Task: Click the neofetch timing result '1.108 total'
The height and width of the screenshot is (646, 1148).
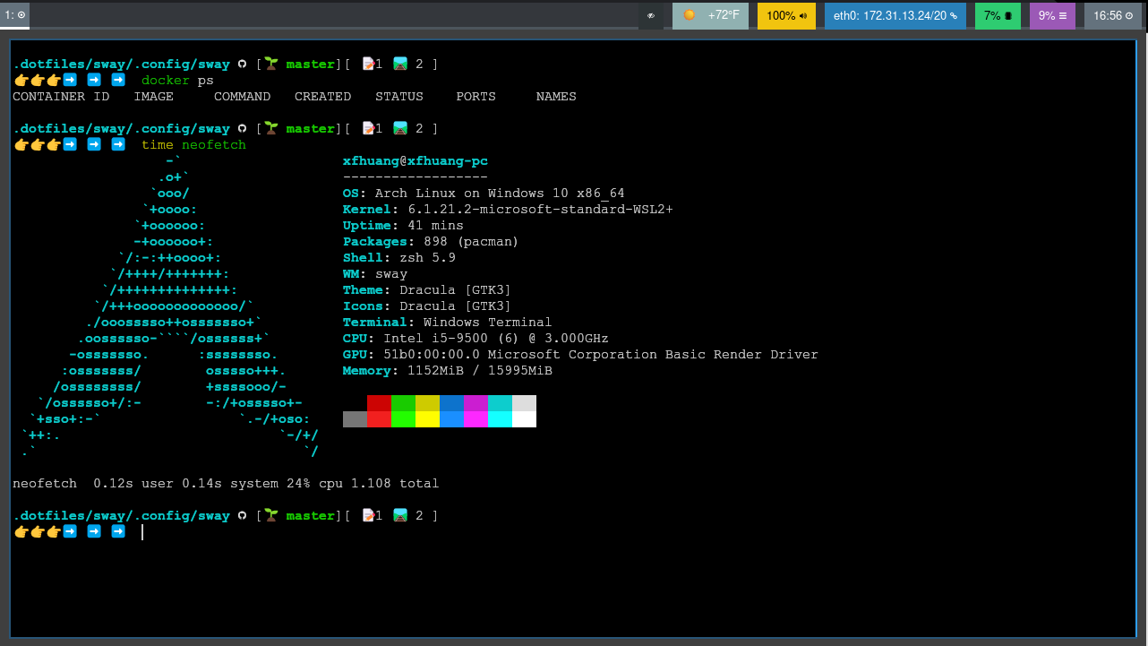Action: pyautogui.click(x=395, y=484)
